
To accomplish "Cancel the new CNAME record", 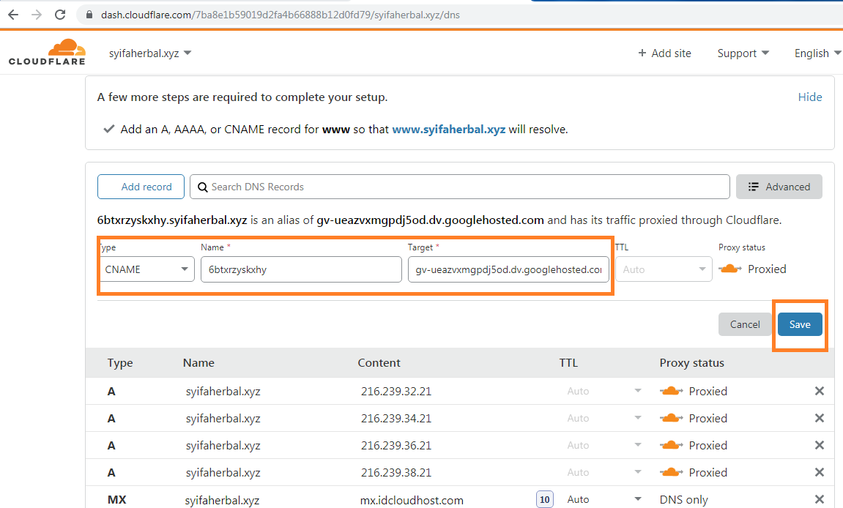I will [745, 324].
